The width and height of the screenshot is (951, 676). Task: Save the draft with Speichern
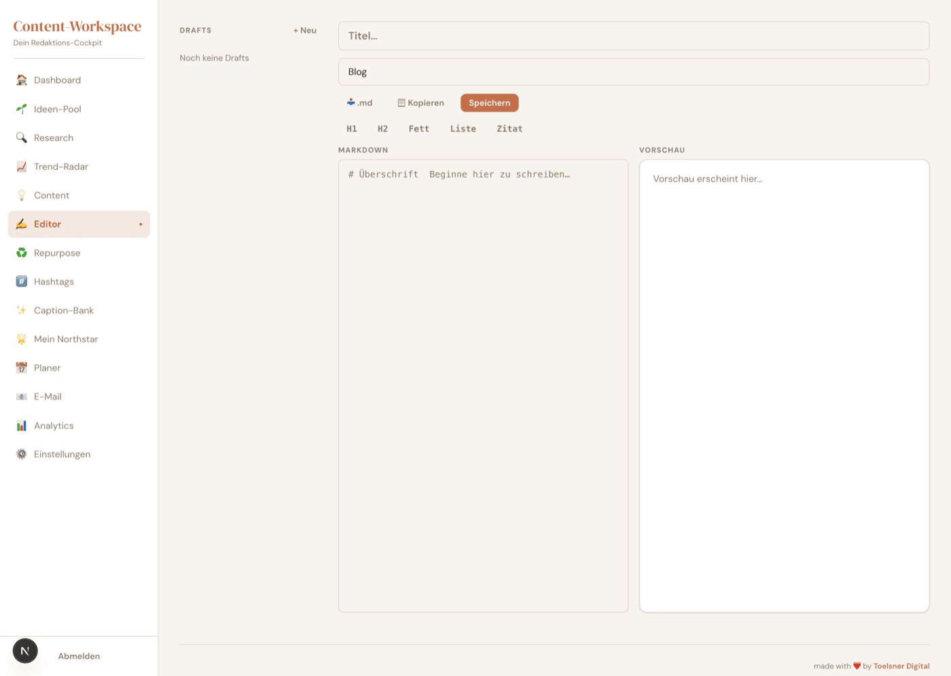[490, 103]
